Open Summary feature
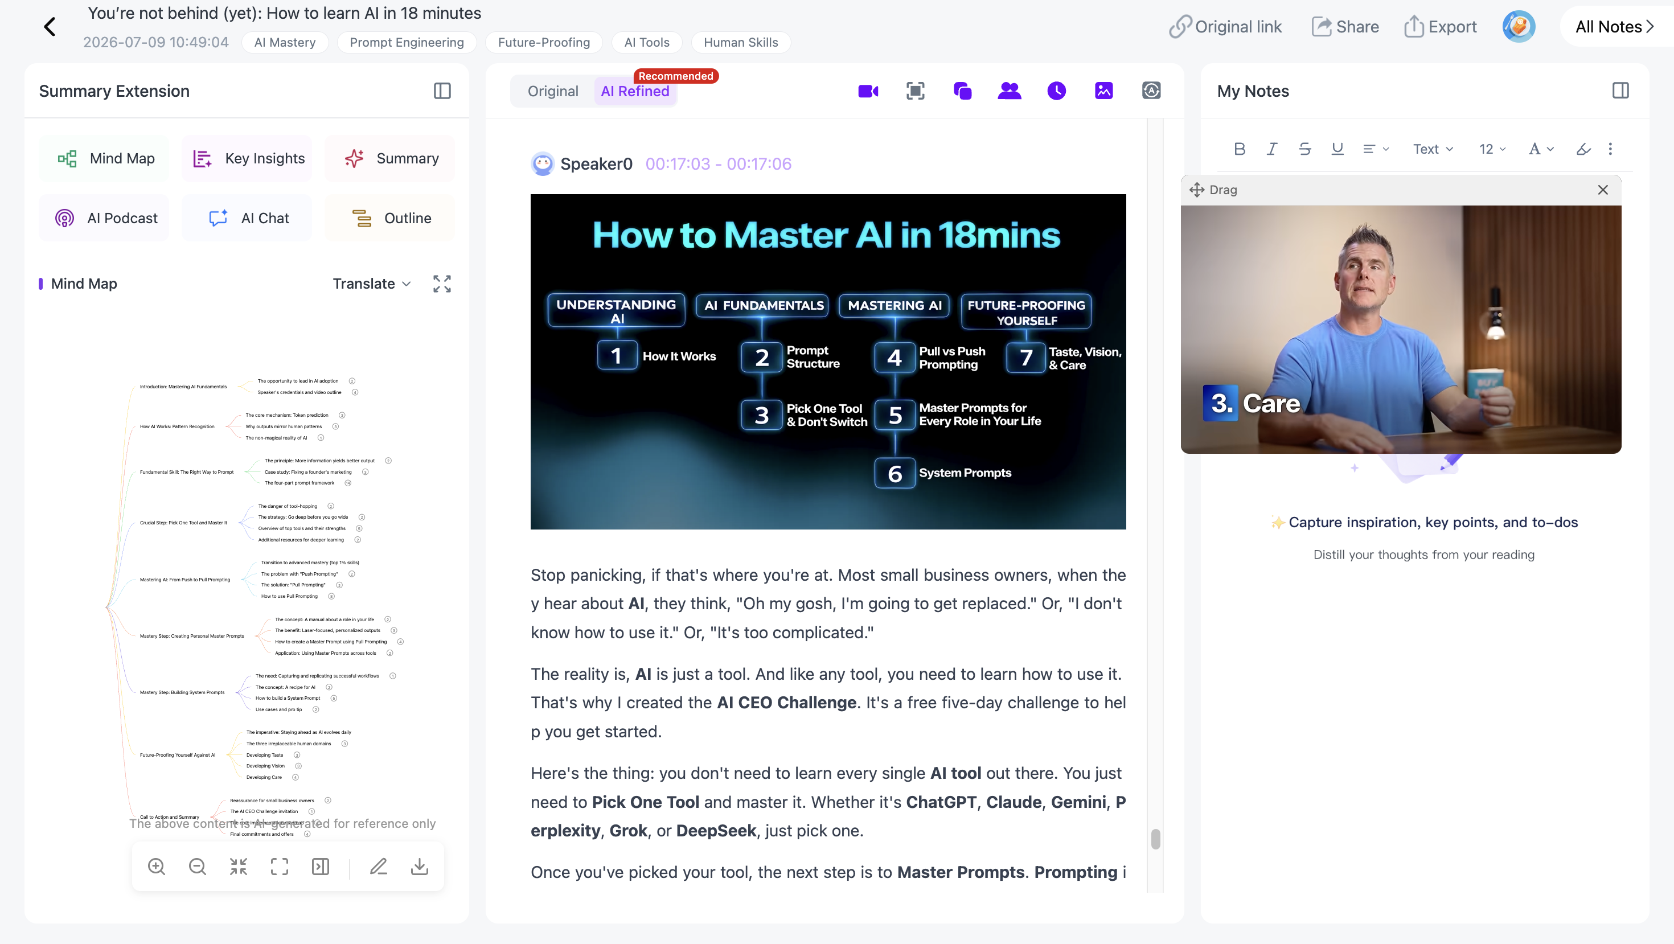This screenshot has width=1674, height=944. pos(391,158)
